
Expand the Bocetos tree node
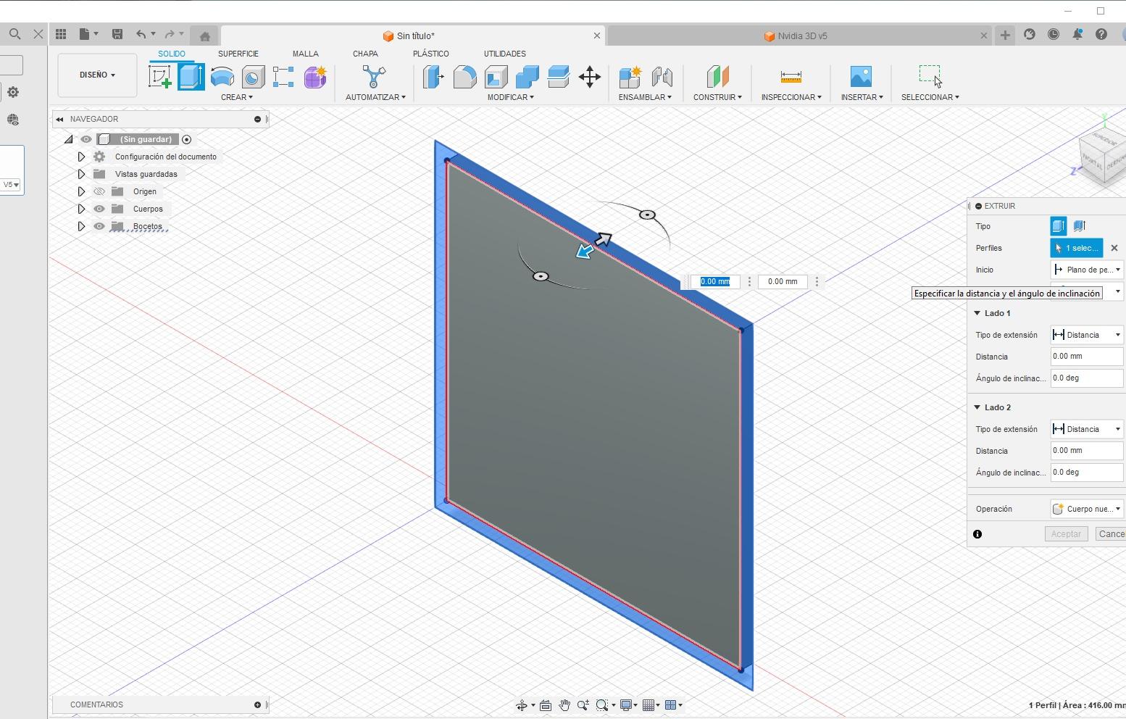pos(81,226)
